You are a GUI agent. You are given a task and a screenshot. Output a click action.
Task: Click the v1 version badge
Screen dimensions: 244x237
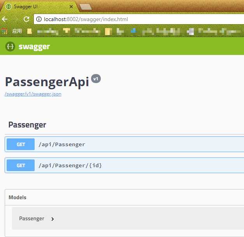(96, 79)
